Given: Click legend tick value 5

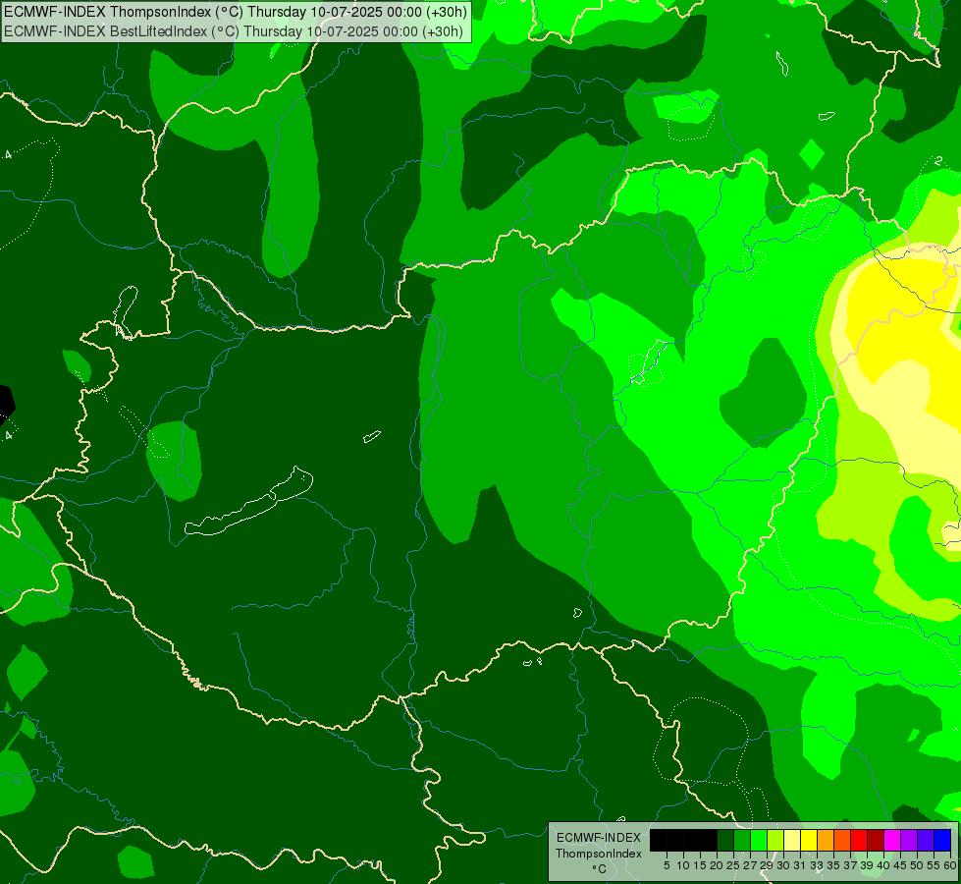Looking at the screenshot, I should (667, 865).
